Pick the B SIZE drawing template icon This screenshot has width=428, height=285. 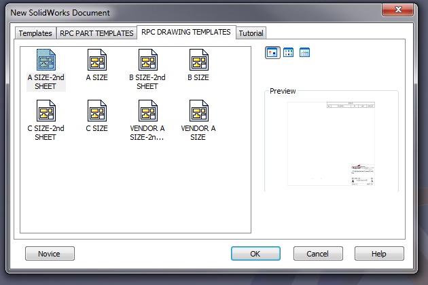coord(198,60)
